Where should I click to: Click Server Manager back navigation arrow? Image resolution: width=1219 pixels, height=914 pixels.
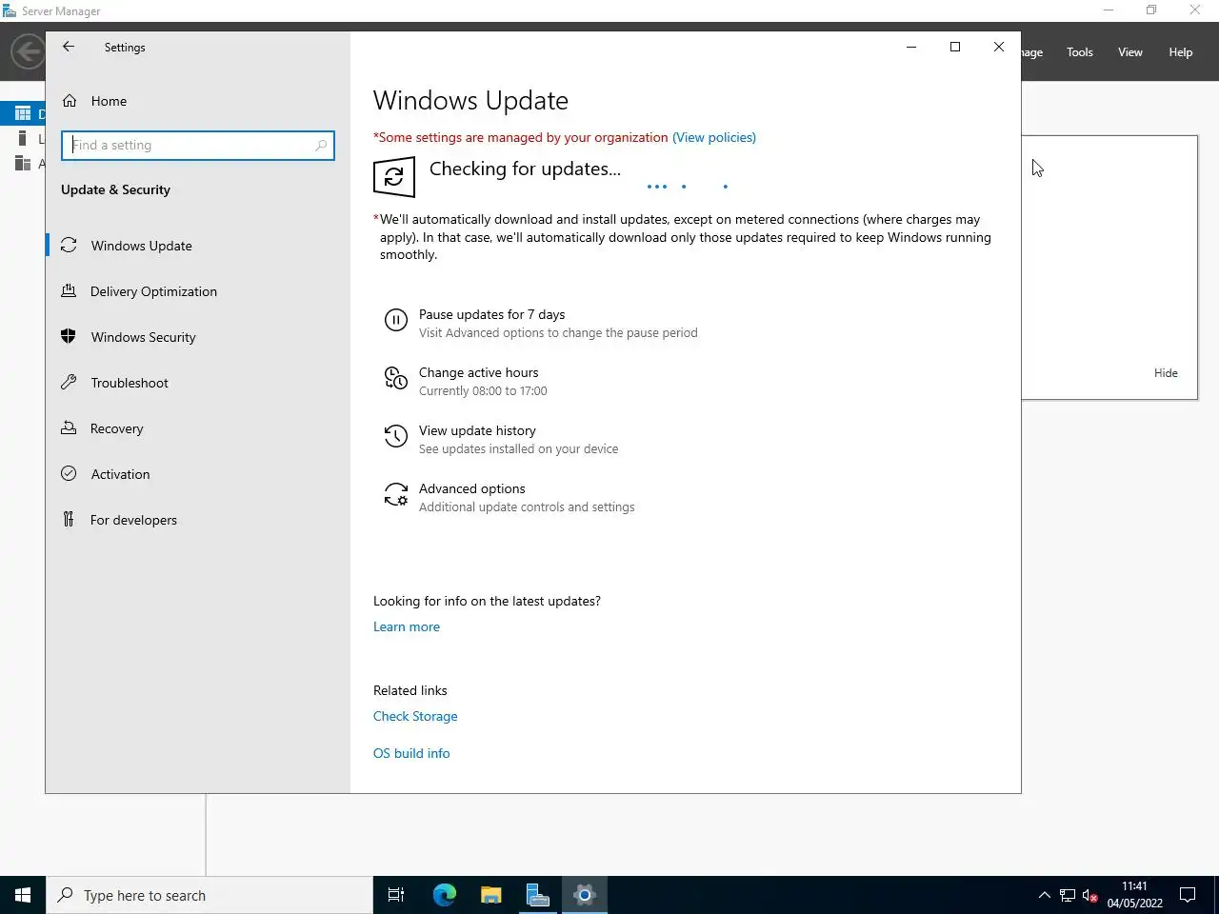[28, 51]
